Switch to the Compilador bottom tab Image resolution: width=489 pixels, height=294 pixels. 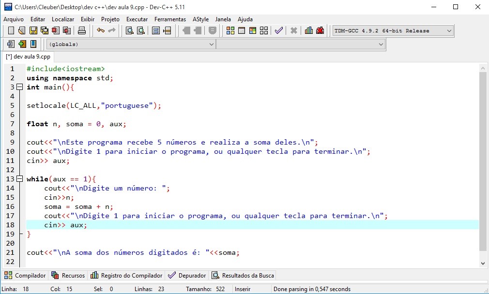[x=25, y=276]
